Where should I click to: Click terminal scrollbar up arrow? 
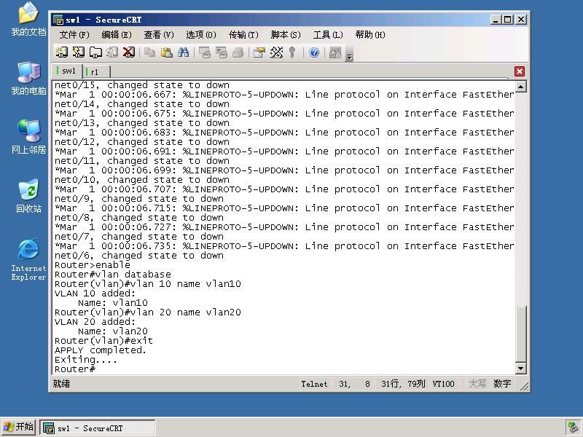(520, 87)
